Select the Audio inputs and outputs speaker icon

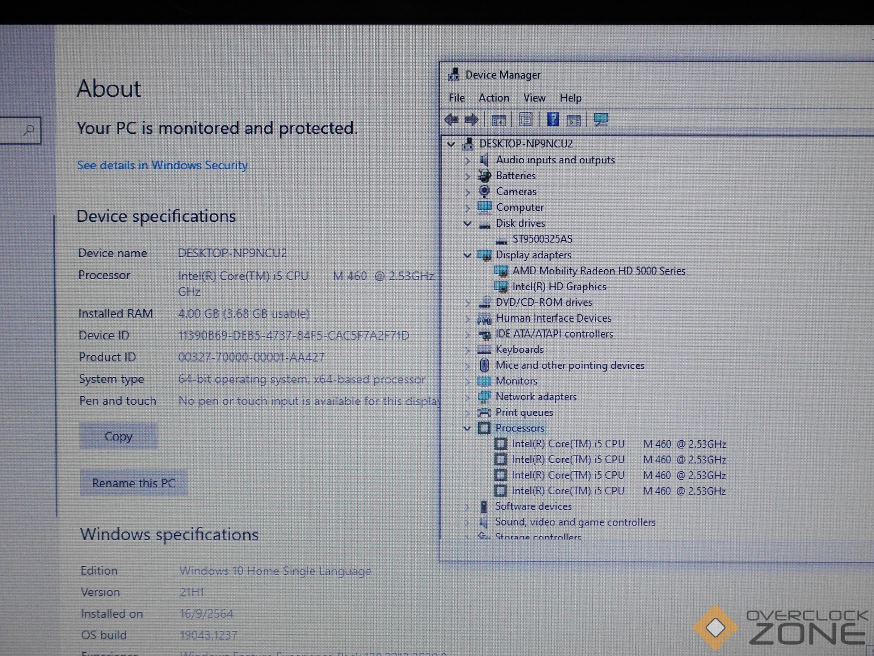(484, 159)
